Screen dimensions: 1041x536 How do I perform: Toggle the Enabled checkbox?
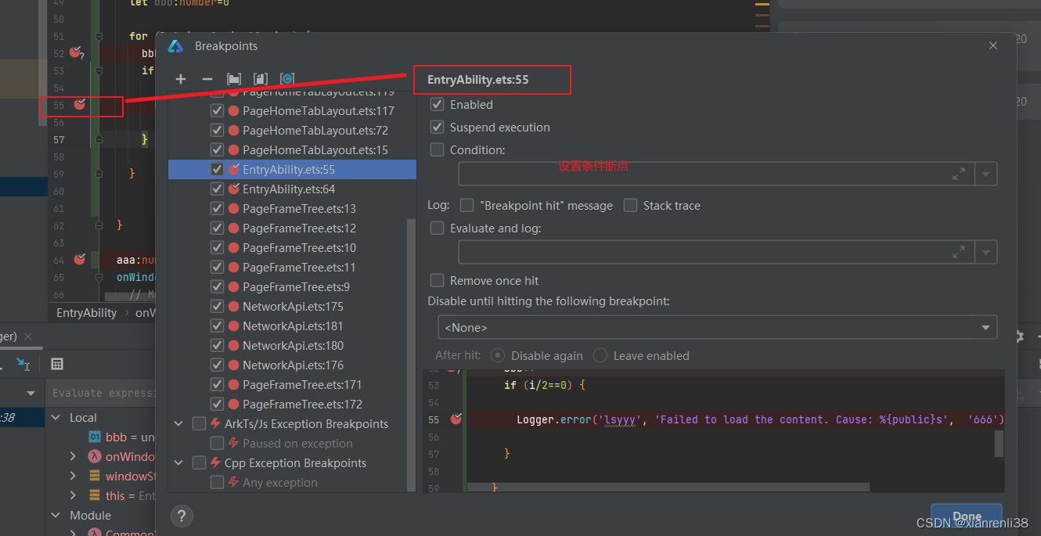point(438,104)
